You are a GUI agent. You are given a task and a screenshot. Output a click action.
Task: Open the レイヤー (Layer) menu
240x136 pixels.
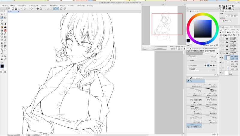[44, 5]
